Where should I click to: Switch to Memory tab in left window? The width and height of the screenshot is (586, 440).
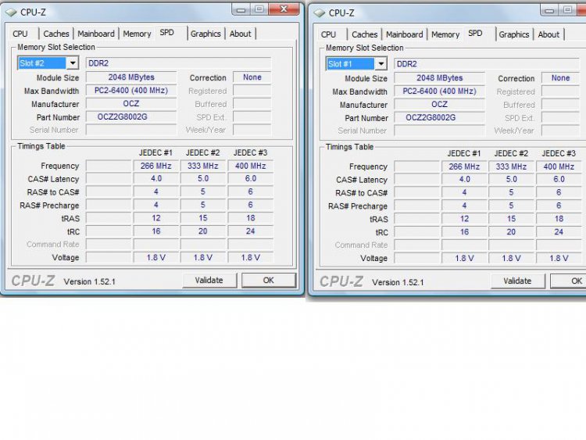pyautogui.click(x=137, y=34)
